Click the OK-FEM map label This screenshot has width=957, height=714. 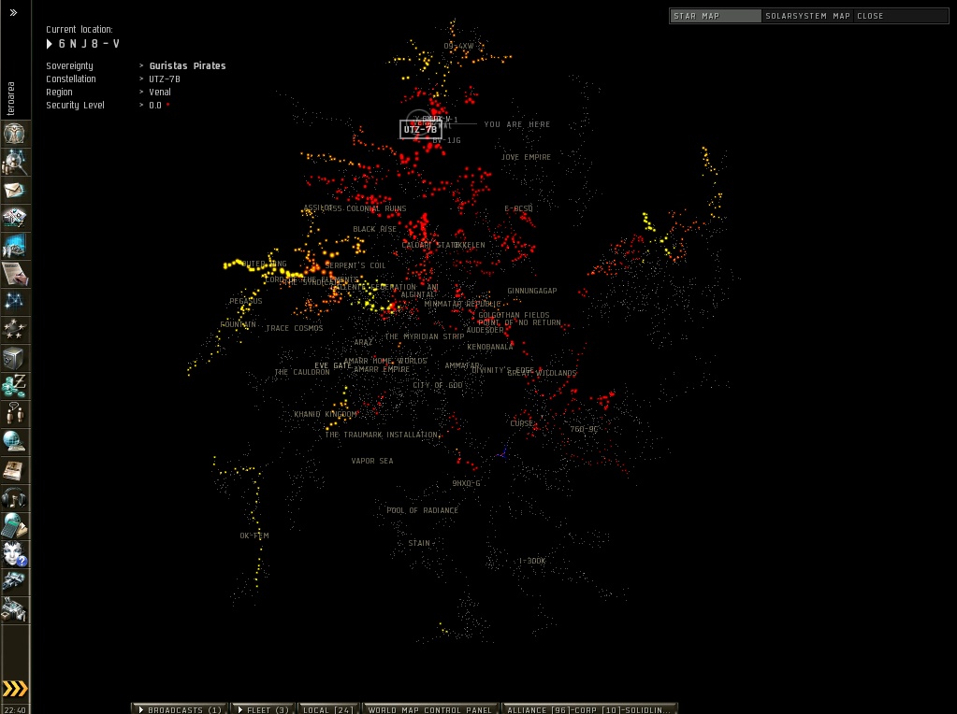pyautogui.click(x=254, y=535)
